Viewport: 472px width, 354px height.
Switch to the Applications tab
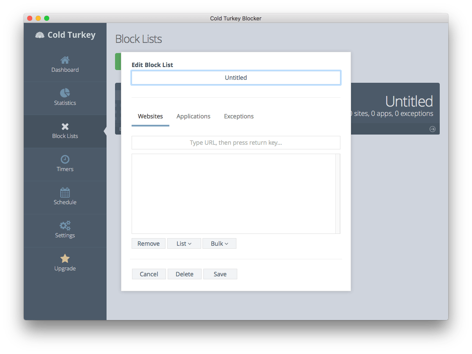pos(193,116)
